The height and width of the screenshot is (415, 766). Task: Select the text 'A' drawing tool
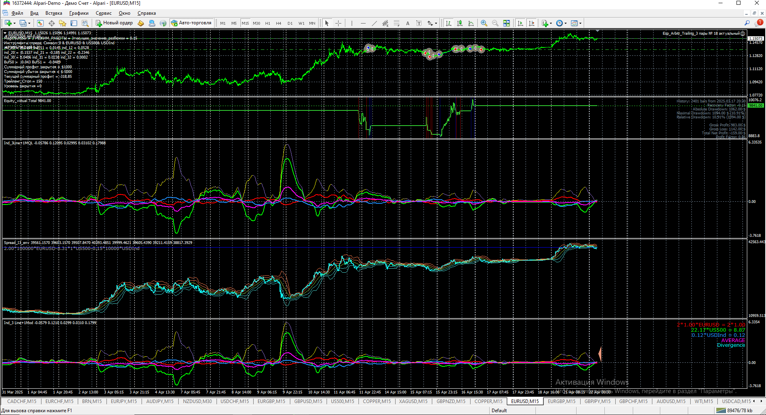click(408, 23)
